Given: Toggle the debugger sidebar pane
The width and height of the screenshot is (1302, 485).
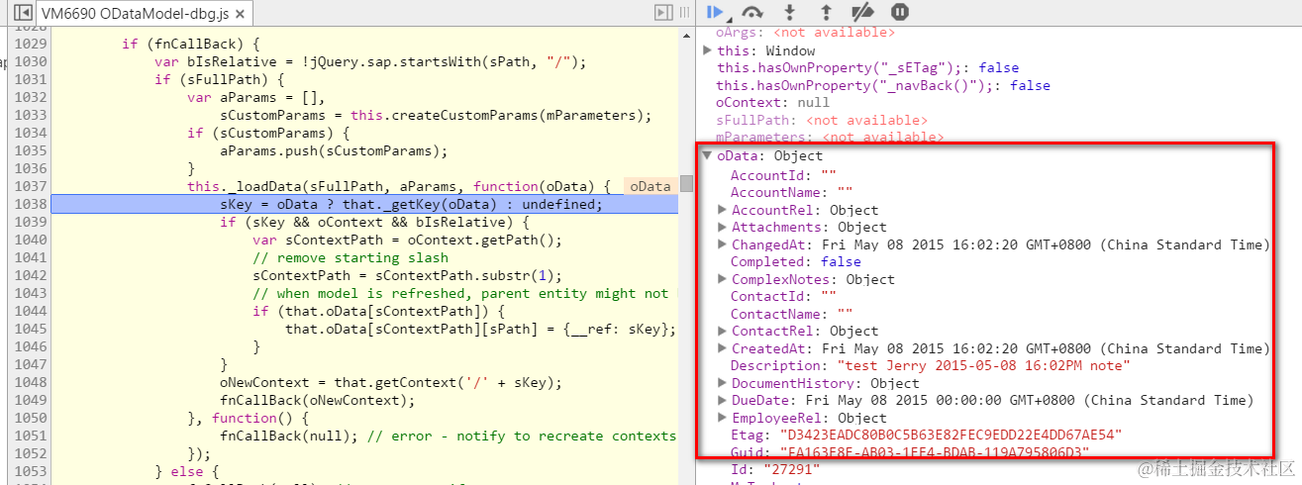Looking at the screenshot, I should pos(662,13).
